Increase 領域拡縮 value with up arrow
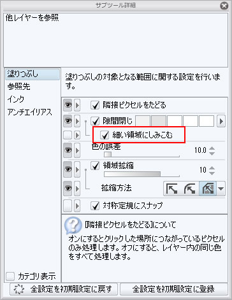Viewport: 232px width, 300px height. click(x=212, y=168)
